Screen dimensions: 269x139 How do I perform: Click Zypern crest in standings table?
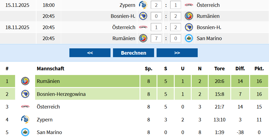25,119
